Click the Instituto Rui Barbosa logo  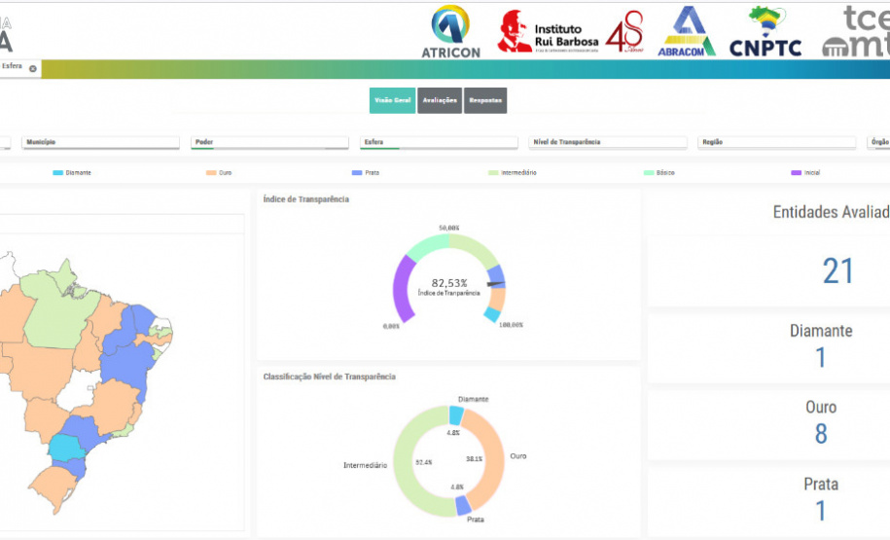click(550, 32)
